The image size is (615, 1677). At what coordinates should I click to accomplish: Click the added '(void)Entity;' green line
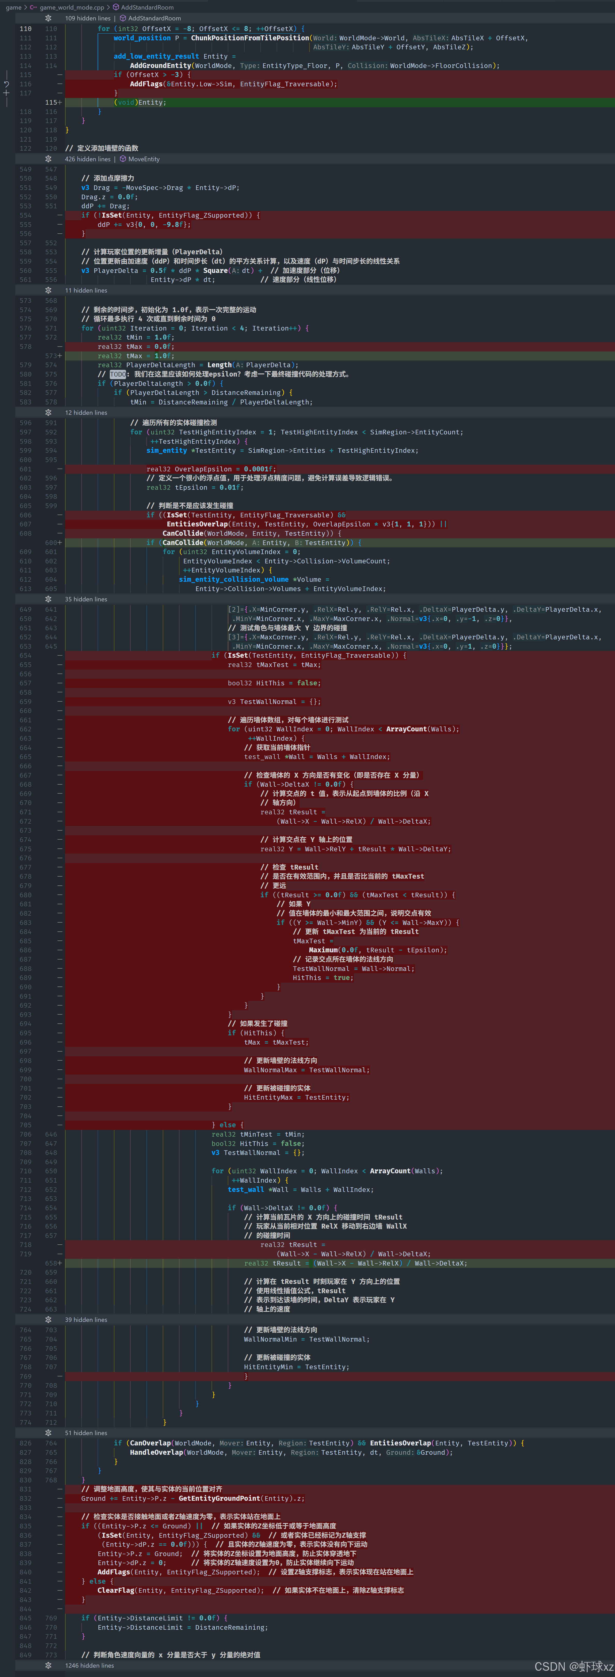tap(140, 102)
